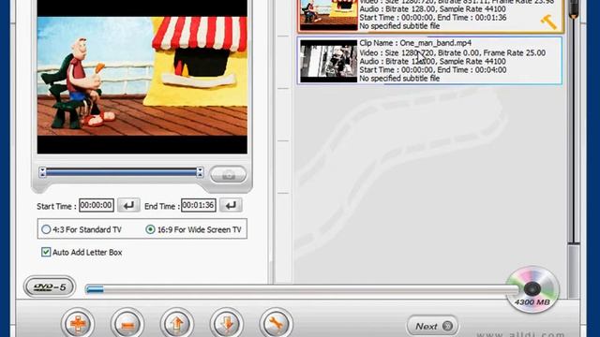Click the Start Time input field

coord(97,205)
